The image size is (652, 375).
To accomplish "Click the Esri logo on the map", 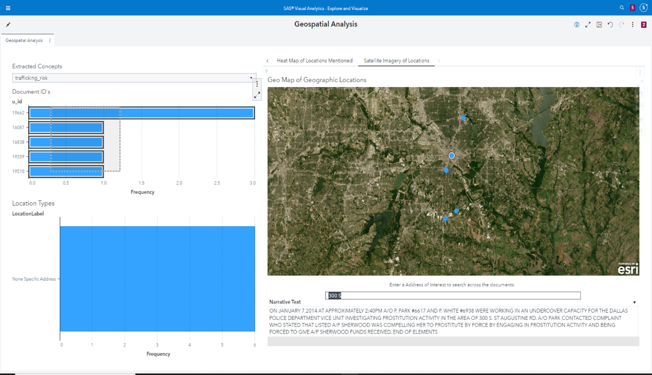I will point(628,268).
